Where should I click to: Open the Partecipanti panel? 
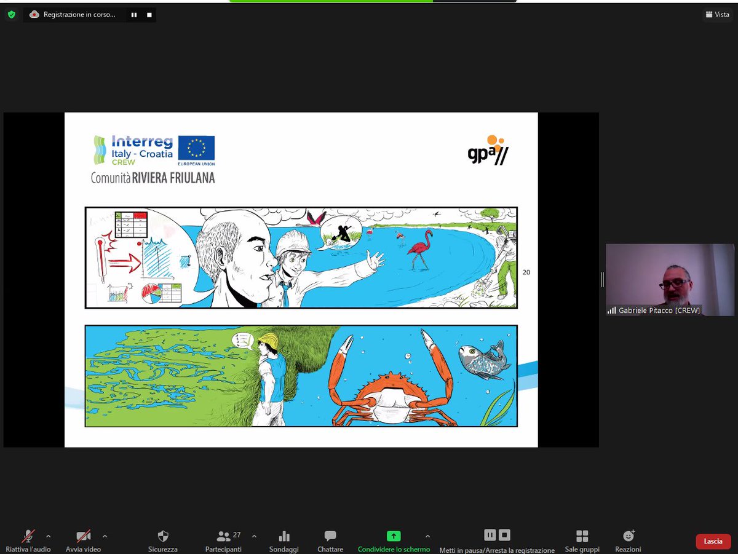224,540
